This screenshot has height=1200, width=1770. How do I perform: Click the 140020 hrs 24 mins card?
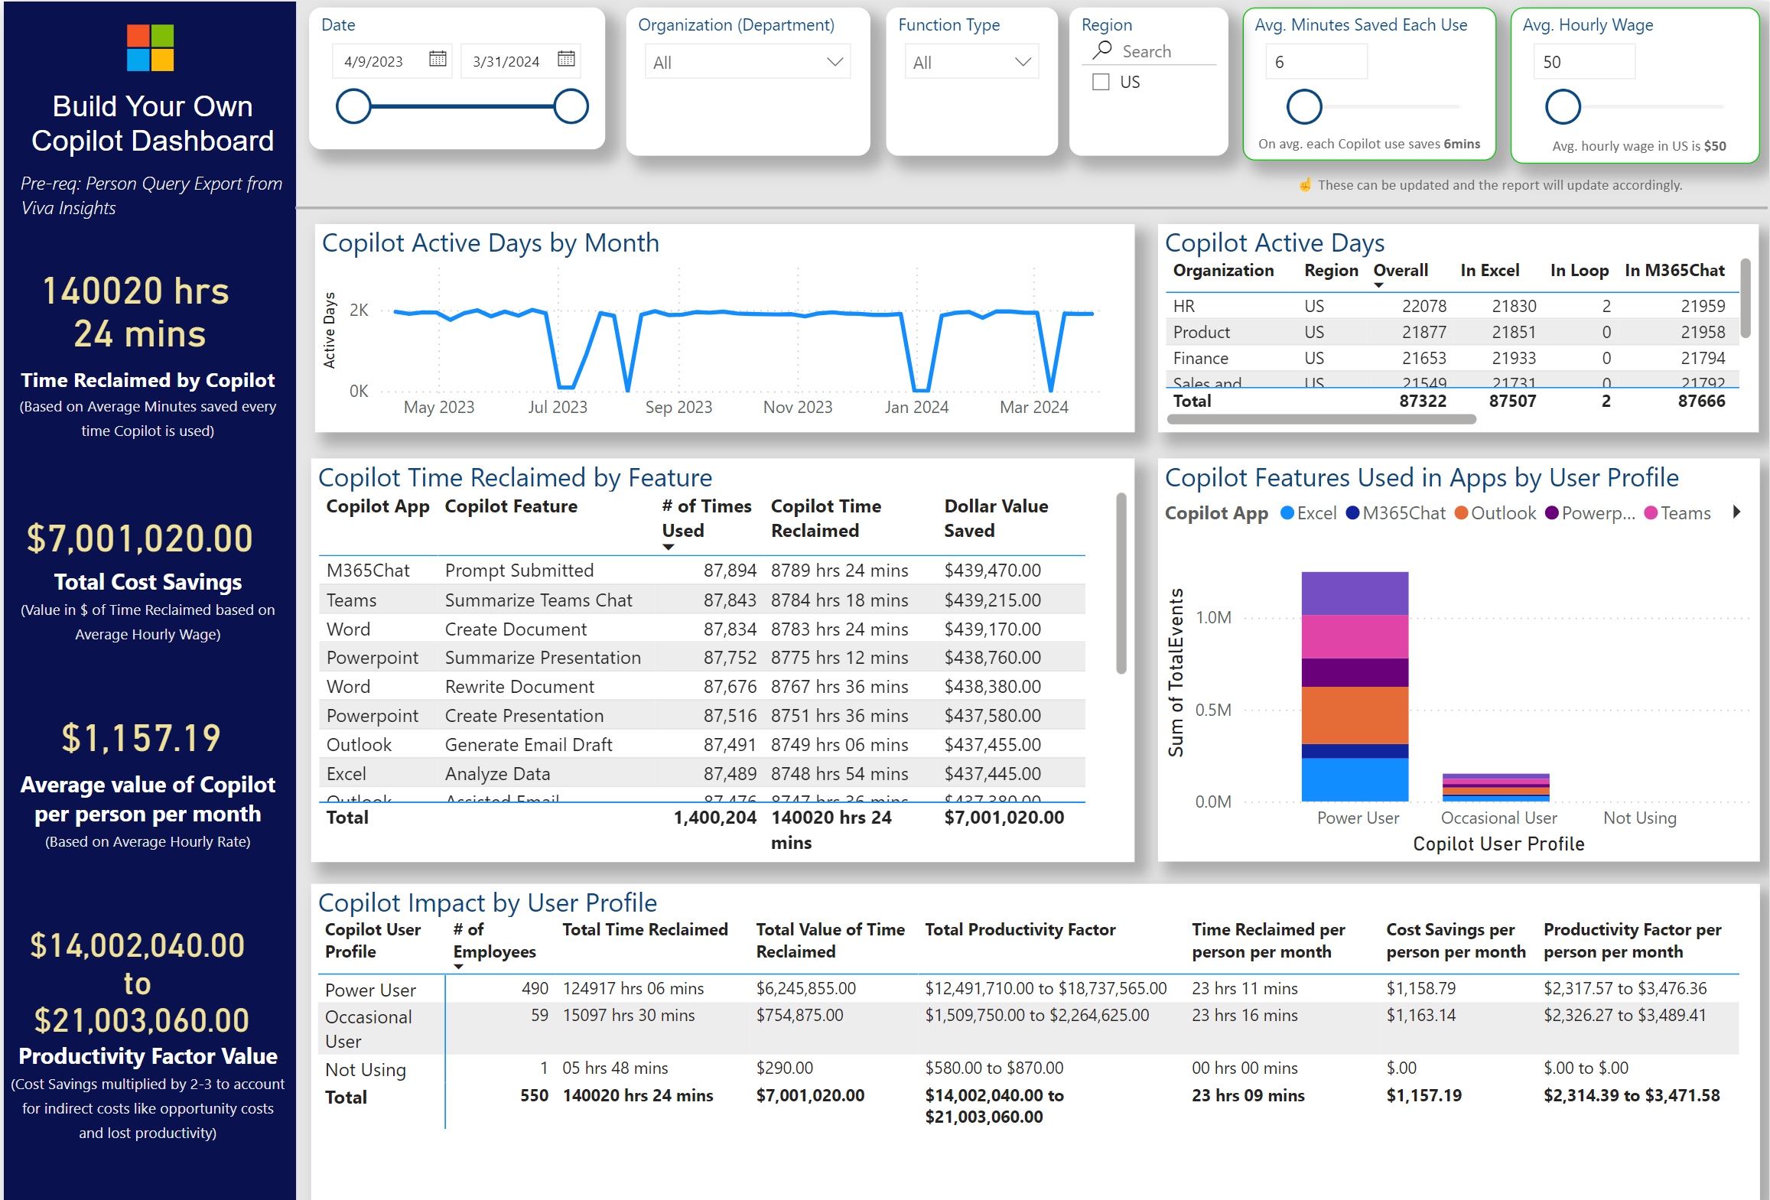(x=136, y=312)
